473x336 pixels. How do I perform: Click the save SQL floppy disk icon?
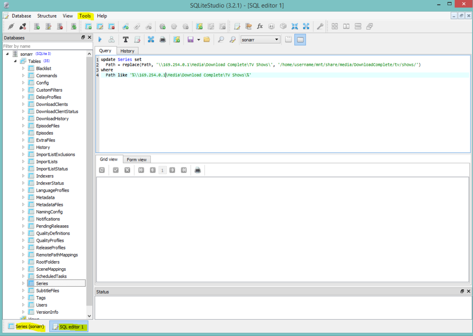(190, 40)
